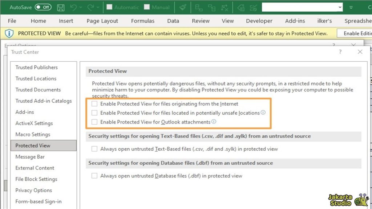Click the Send Backward icon on the toolbar
The width and height of the screenshot is (372, 209).
click(x=212, y=7)
